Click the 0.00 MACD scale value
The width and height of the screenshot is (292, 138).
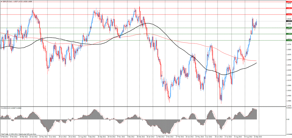pos(287,119)
